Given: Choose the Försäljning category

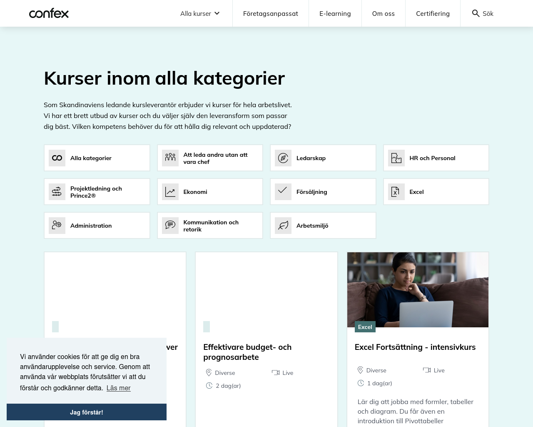Looking at the screenshot, I should click(323, 192).
